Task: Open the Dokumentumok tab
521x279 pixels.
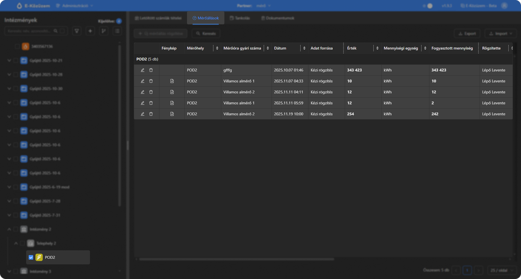Action: pos(278,18)
